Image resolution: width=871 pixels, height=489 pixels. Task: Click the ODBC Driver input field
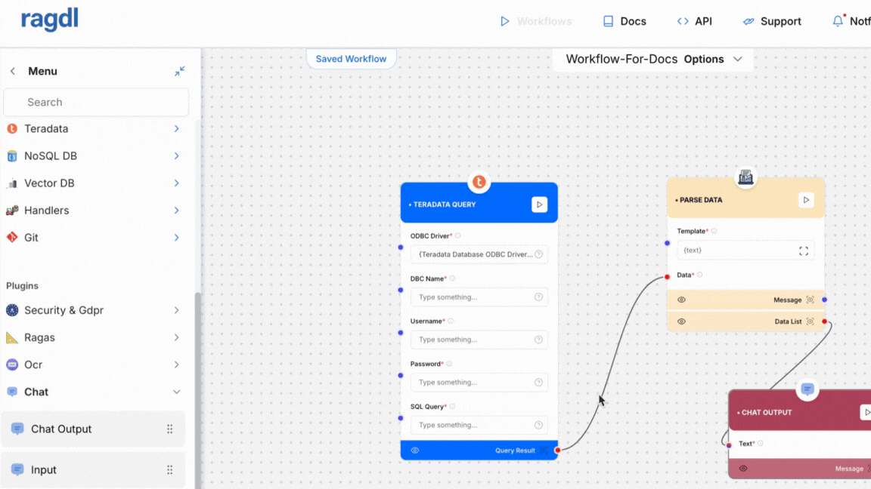point(479,254)
